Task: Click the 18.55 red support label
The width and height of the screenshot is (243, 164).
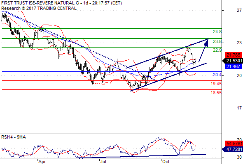Action: pyautogui.click(x=216, y=93)
